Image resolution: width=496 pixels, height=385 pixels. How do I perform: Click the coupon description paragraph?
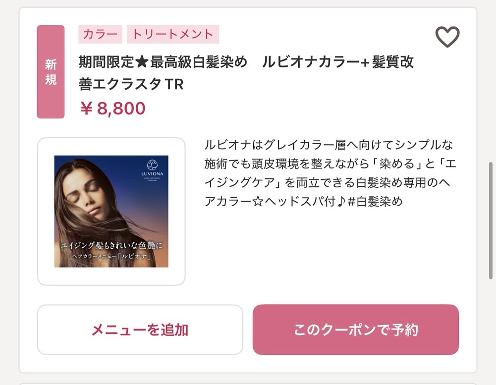click(x=330, y=173)
